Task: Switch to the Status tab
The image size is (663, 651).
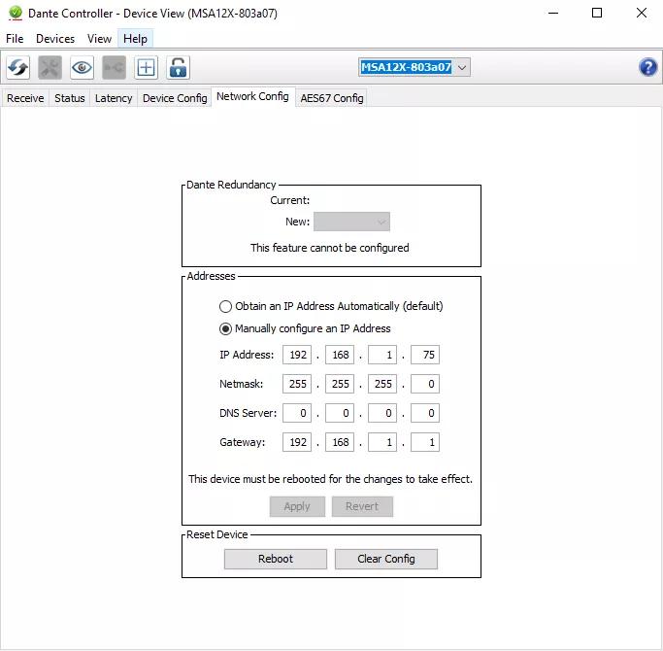Action: tap(70, 98)
